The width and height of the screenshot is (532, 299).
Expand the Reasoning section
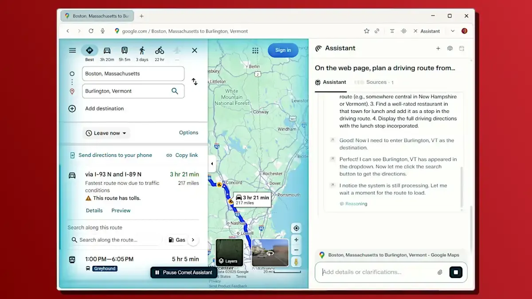click(x=354, y=204)
